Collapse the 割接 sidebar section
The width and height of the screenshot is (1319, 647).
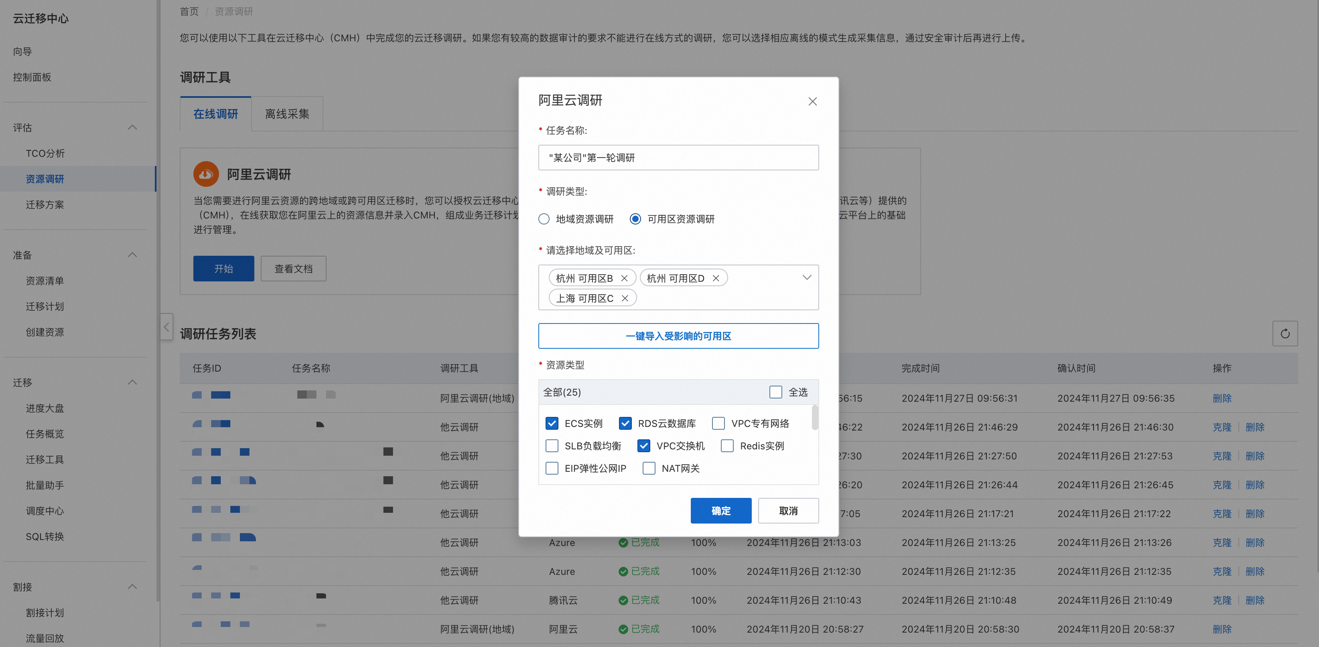tap(132, 586)
